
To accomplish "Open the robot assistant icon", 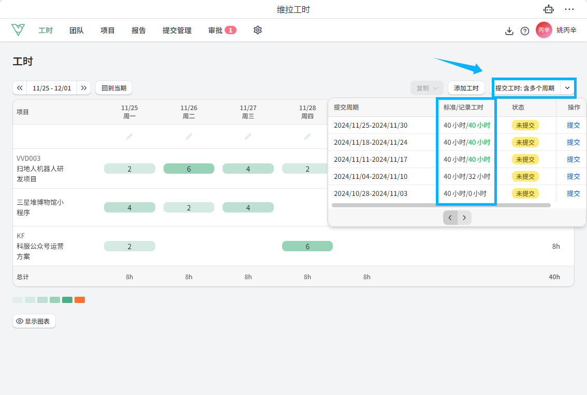I will pyautogui.click(x=549, y=9).
